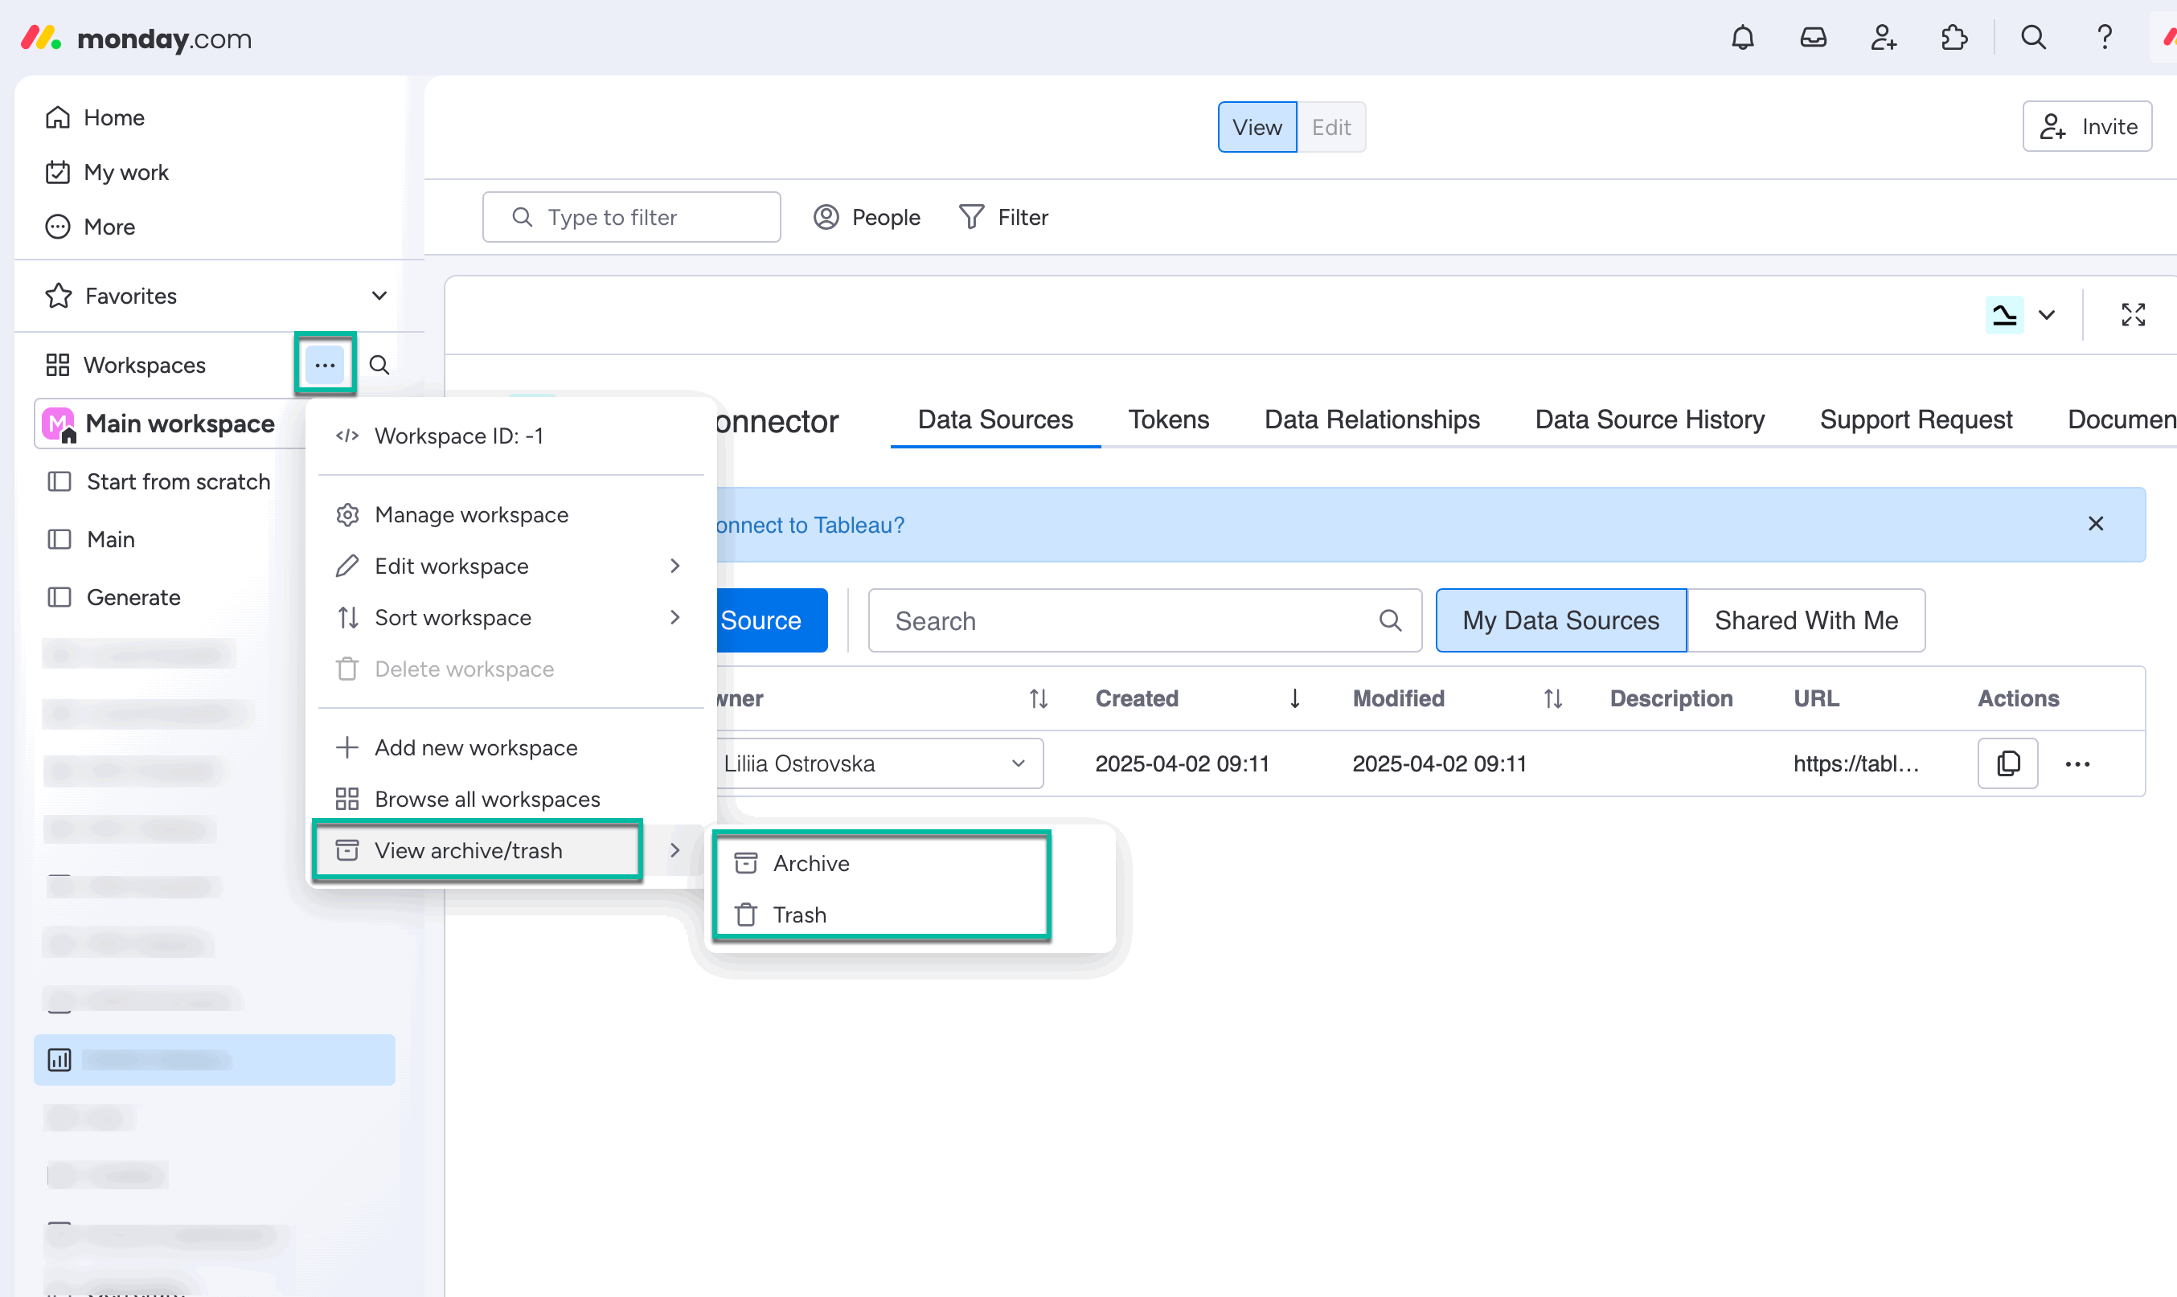Switch to Edit mode
The height and width of the screenshot is (1297, 2177).
1330,127
